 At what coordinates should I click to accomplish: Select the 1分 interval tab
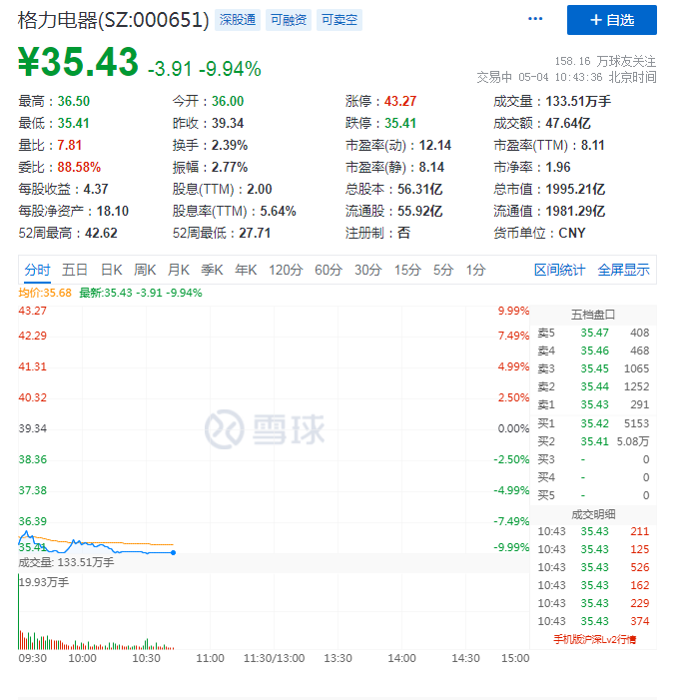[x=475, y=270]
